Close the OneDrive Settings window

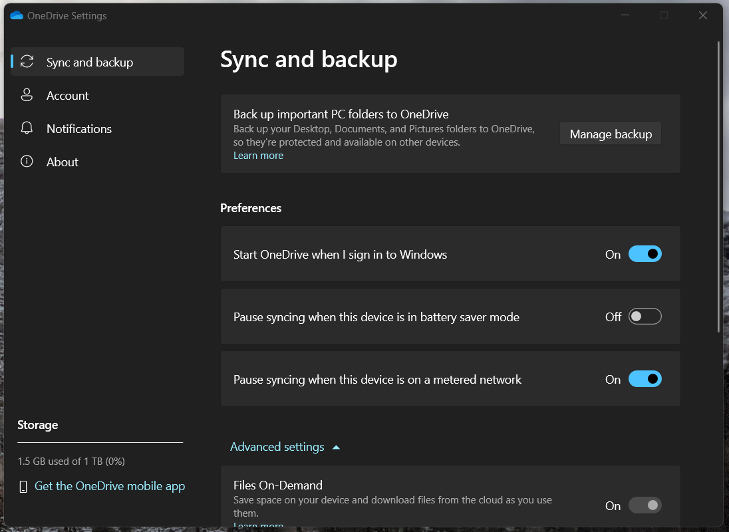[x=703, y=15]
